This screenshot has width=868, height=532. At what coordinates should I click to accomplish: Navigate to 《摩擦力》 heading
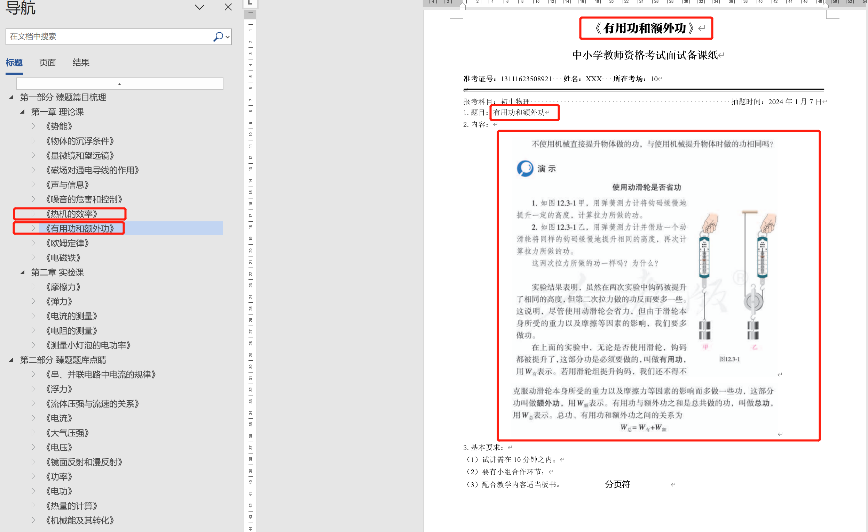point(63,287)
